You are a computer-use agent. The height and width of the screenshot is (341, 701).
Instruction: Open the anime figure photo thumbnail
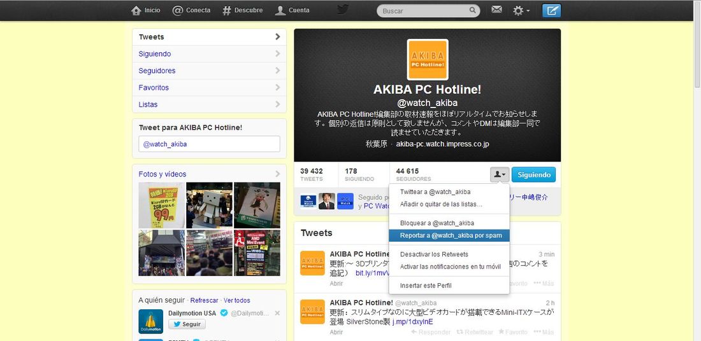pos(257,205)
